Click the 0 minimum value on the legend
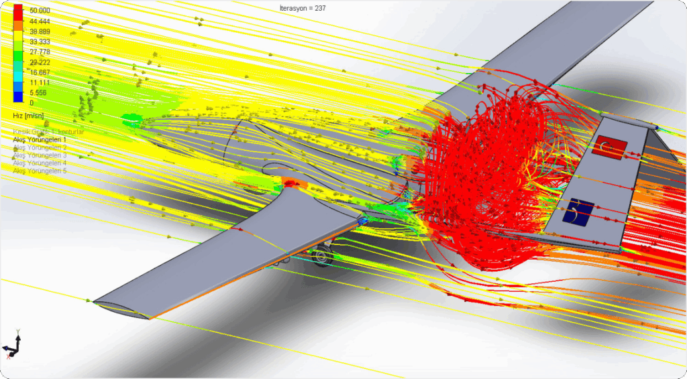The image size is (687, 379). click(x=32, y=104)
